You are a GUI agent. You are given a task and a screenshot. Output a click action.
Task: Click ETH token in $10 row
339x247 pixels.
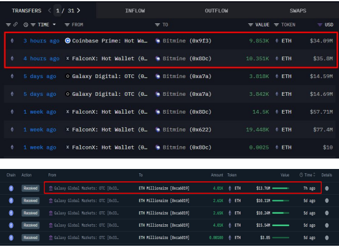[x=287, y=147]
